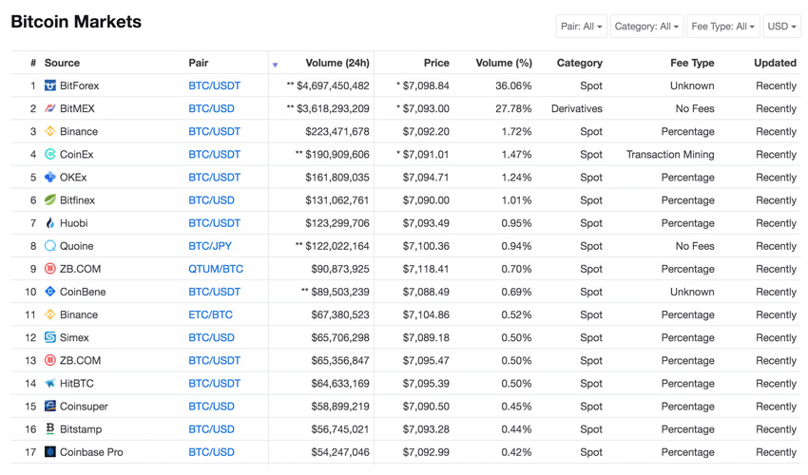This screenshot has height=475, width=808.
Task: Click the BitForex source name
Action: pyautogui.click(x=79, y=85)
